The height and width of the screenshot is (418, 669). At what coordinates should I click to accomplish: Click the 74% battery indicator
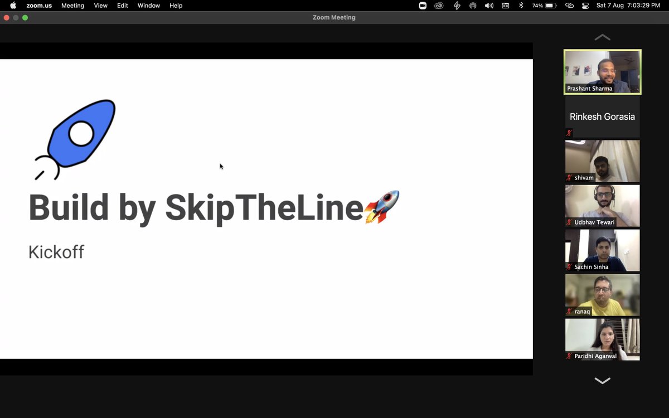click(544, 6)
